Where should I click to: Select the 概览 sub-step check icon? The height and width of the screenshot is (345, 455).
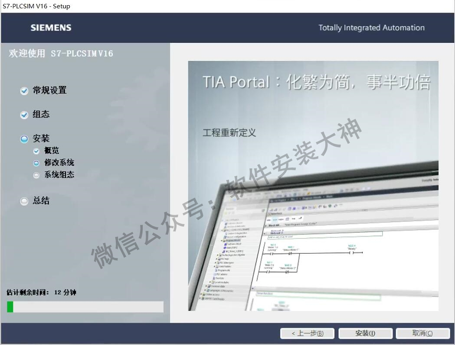tap(36, 151)
